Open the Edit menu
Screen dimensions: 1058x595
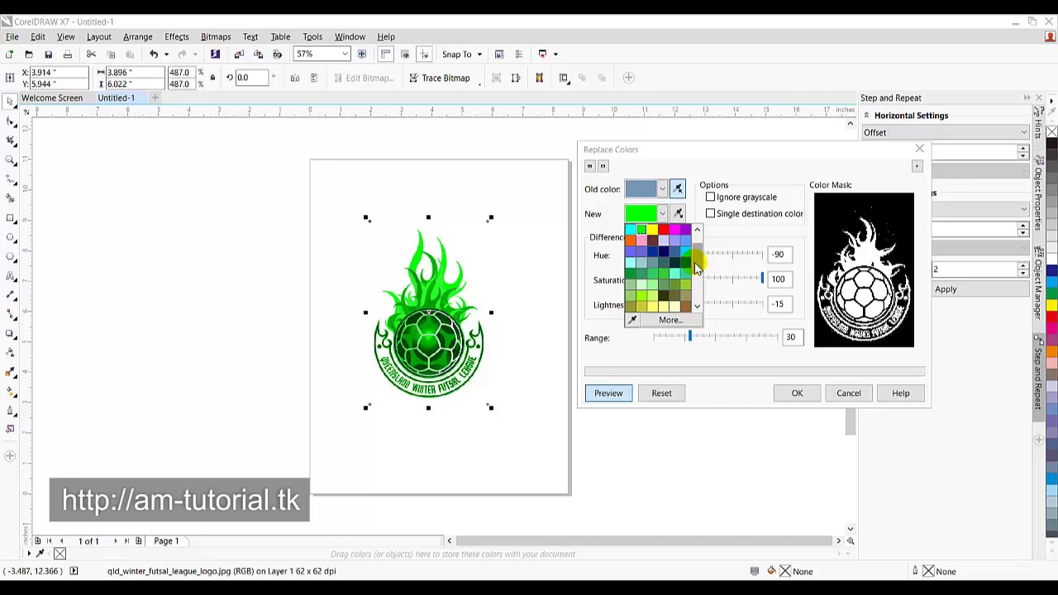[38, 37]
